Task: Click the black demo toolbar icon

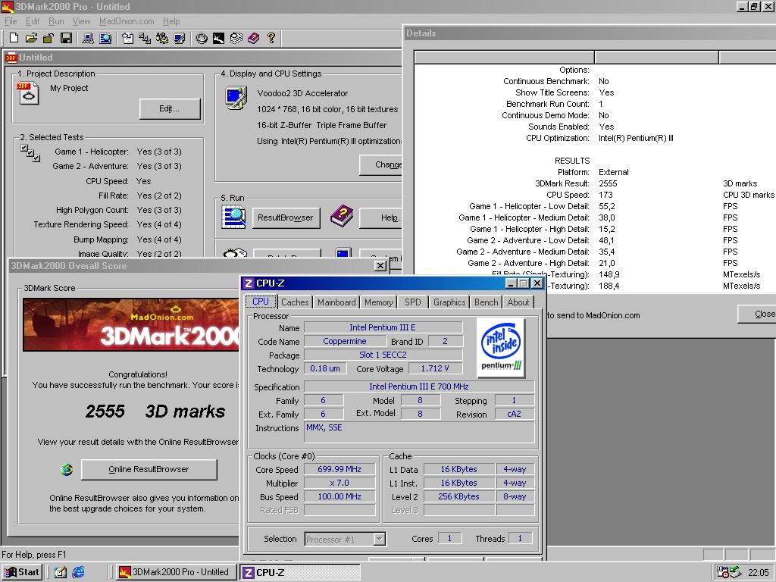Action: pyautogui.click(x=219, y=38)
